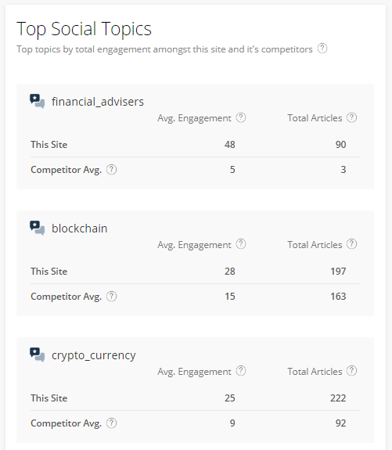Open Avg. Engagement help in blockchain card
Image resolution: width=392 pixels, height=450 pixels.
click(241, 244)
